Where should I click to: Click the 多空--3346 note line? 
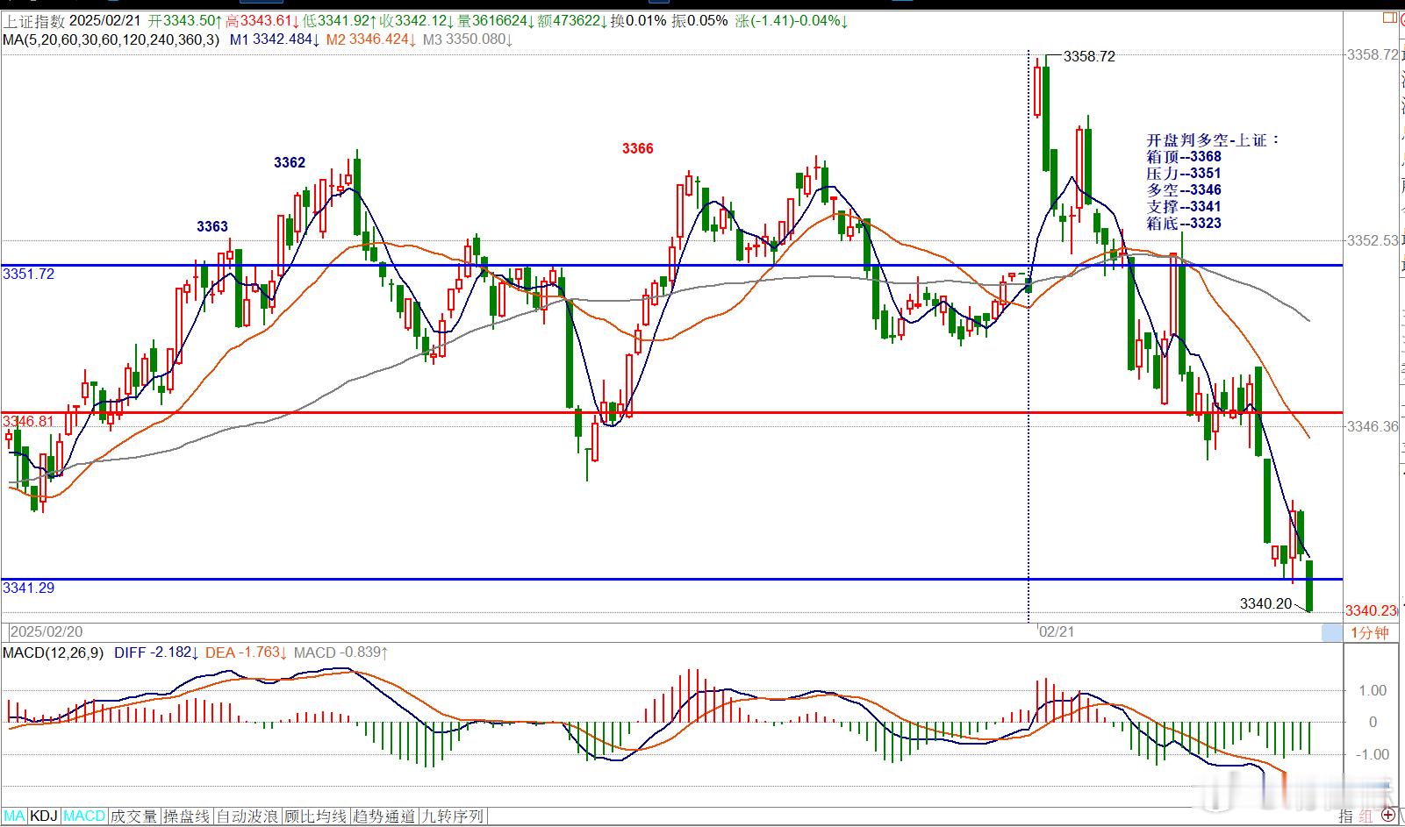pos(1184,190)
